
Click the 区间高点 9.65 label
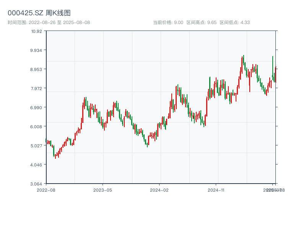click(201, 23)
